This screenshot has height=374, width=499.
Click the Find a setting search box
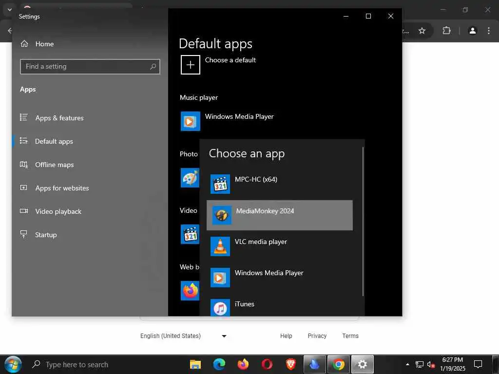coord(90,66)
